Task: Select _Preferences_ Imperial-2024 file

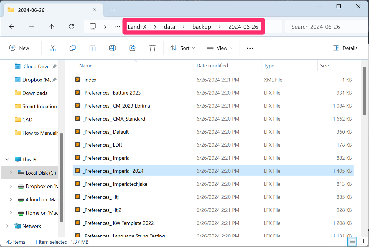Action: coord(213,171)
